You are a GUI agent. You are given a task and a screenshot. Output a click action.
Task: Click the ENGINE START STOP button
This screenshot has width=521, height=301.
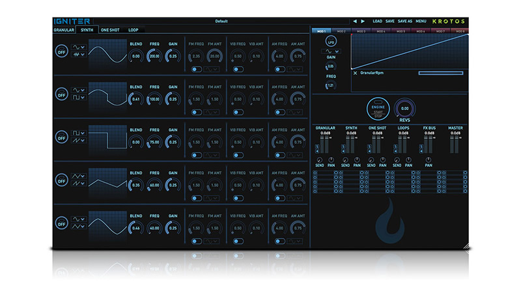pyautogui.click(x=378, y=109)
